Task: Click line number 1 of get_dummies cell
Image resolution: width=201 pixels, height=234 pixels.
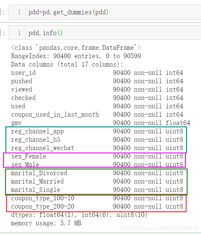Action: [19, 12]
